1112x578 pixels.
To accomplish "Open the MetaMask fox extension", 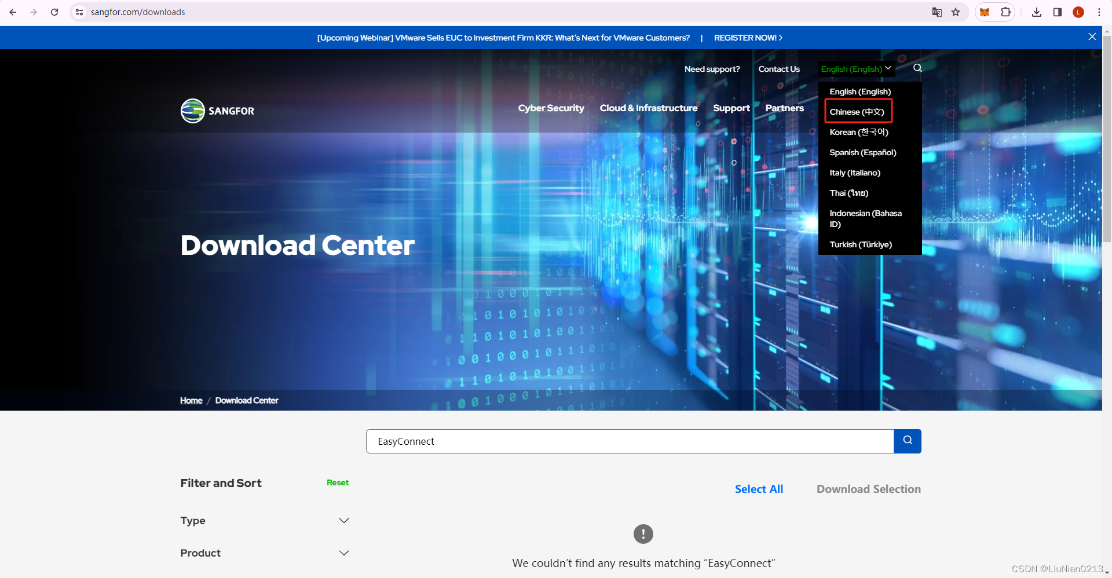I will [985, 12].
